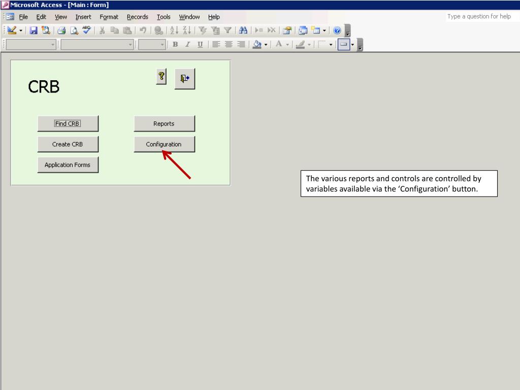The width and height of the screenshot is (520, 390).
Task: Click the Copy icon
Action: pyautogui.click(x=115, y=30)
